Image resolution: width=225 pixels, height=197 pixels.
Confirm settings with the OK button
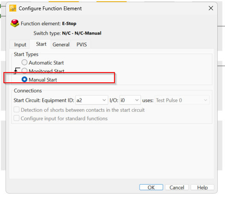coord(151,187)
